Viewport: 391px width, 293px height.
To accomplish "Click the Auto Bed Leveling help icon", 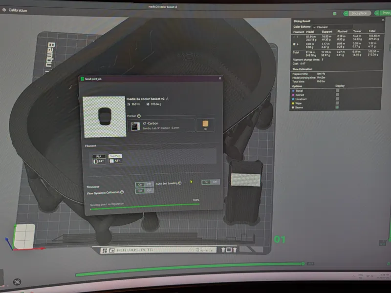I will 180,183.
